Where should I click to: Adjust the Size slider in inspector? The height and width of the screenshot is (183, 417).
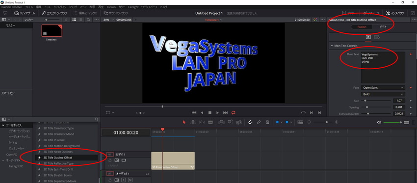pyautogui.click(x=376, y=101)
